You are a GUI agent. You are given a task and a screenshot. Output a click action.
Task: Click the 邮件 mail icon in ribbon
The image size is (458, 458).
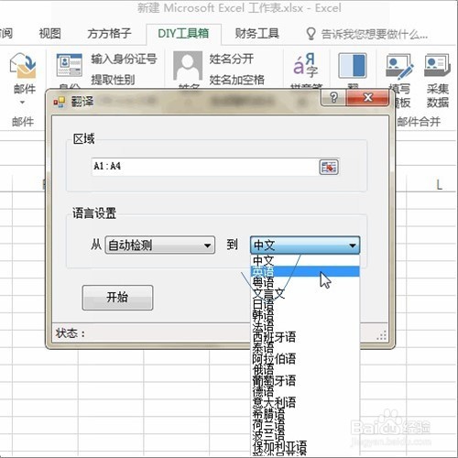pyautogui.click(x=23, y=66)
